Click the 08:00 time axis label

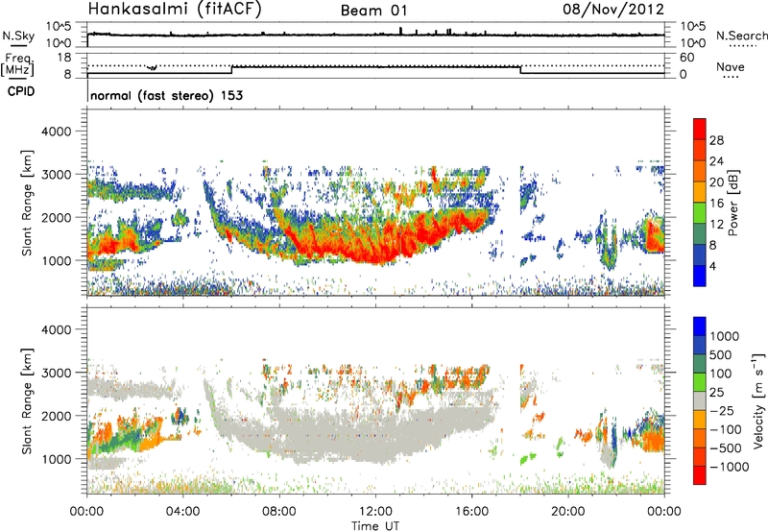279,512
